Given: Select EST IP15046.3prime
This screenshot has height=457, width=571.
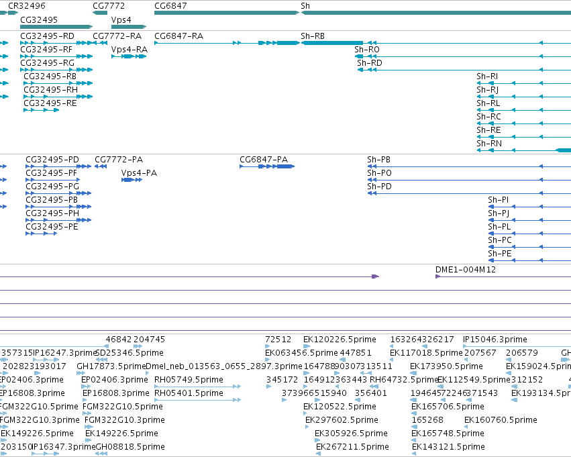Looking at the screenshot, I should 495,340.
